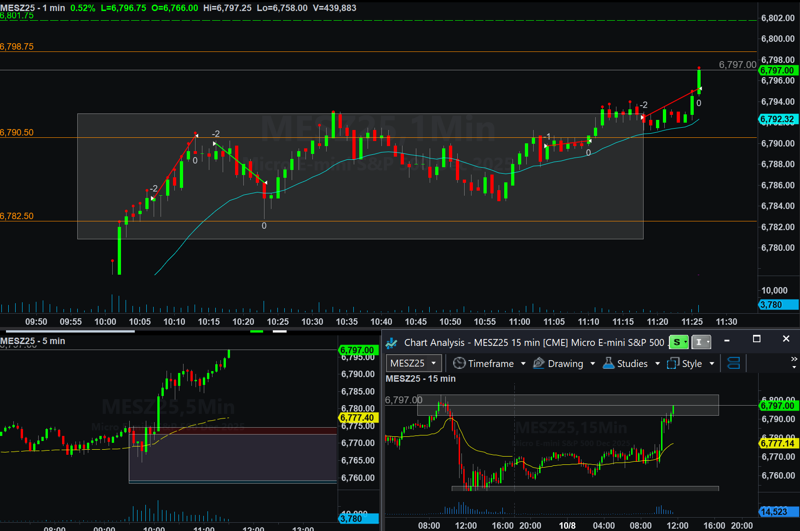Viewport: 800px width, 531px height.
Task: Click the Studies flask icon
Action: pos(609,363)
